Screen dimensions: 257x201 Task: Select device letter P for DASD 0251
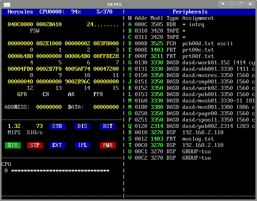130,120
